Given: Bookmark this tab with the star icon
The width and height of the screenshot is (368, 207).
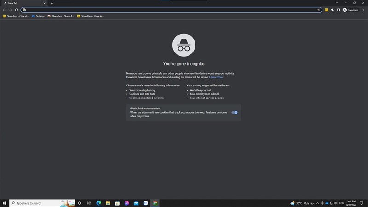Looking at the screenshot, I should [x=318, y=10].
